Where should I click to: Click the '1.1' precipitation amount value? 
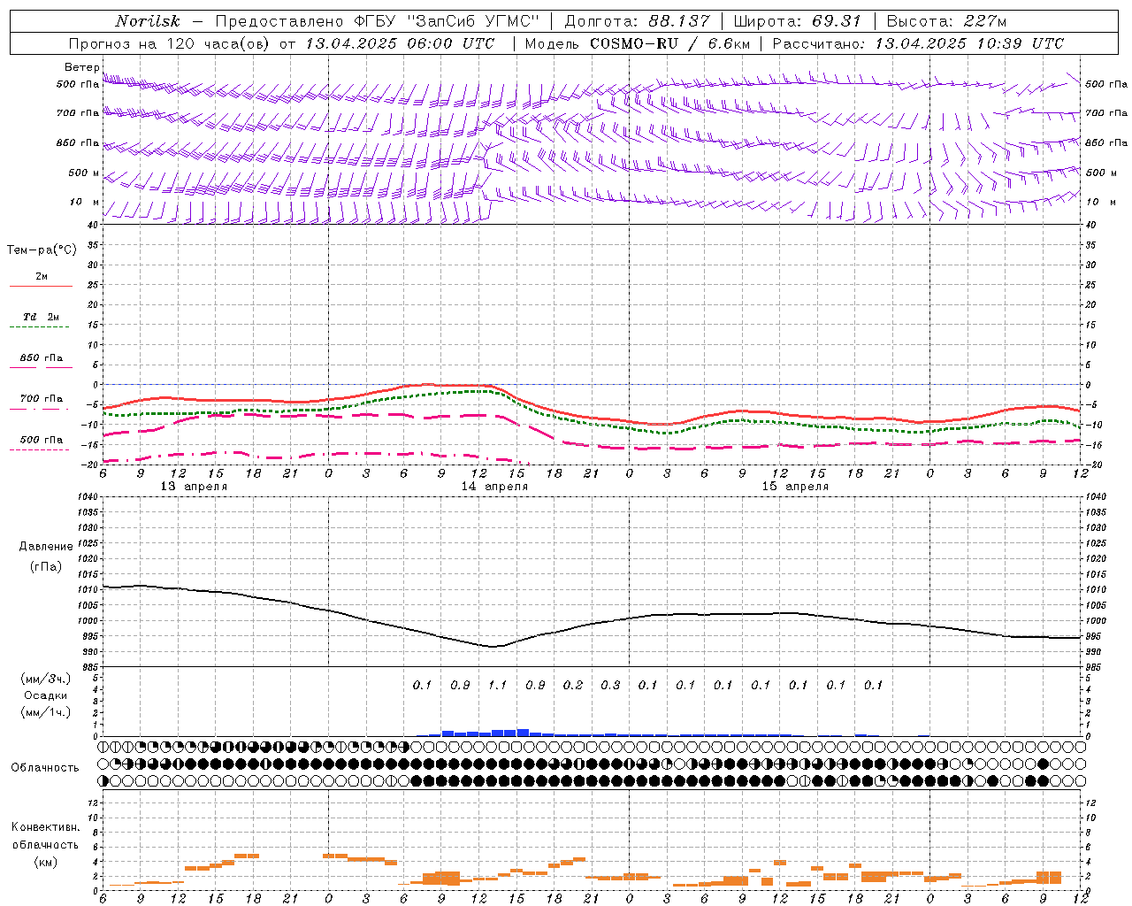pos(498,685)
